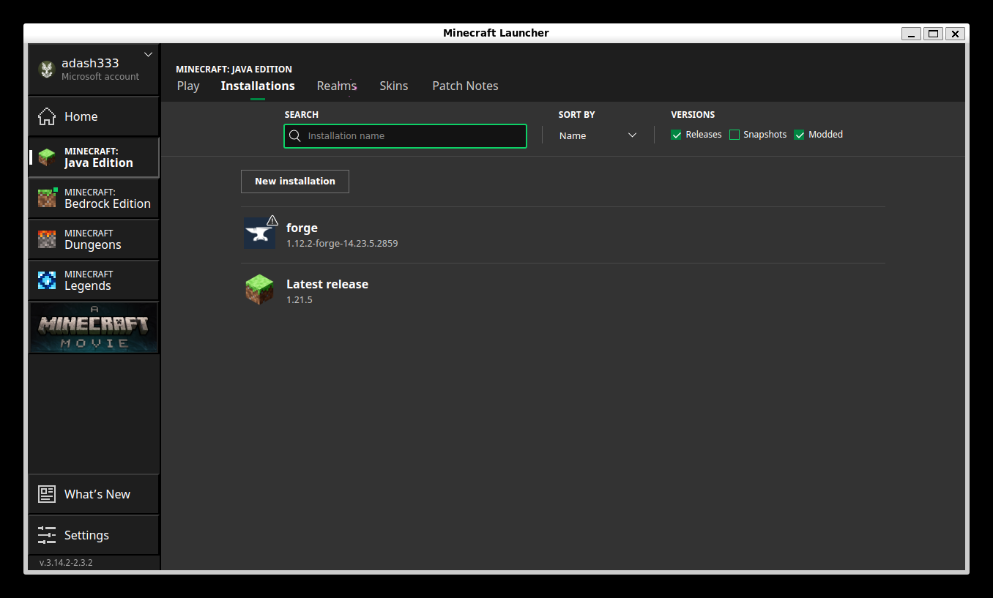
Task: Toggle the Modded checkbox
Action: click(799, 135)
